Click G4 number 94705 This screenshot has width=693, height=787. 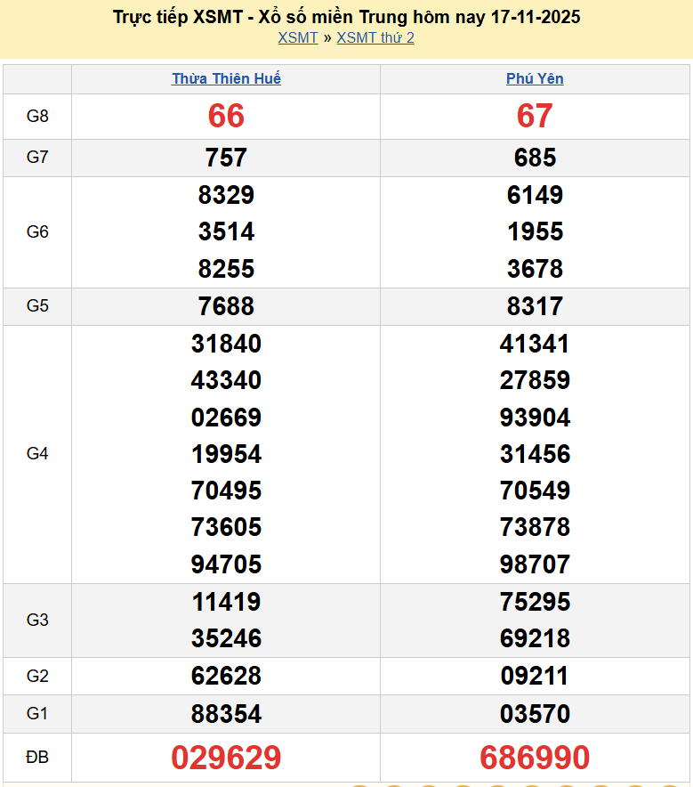(x=226, y=564)
